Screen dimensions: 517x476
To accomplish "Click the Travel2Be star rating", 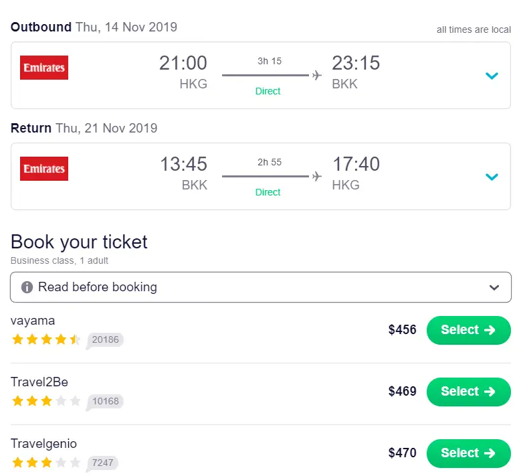I will point(45,401).
